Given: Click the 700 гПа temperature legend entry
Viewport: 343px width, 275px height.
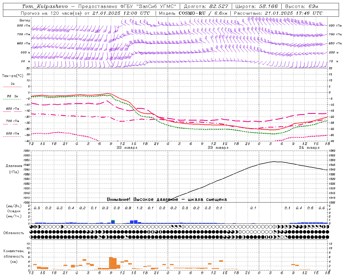Looking at the screenshot, I should [13, 121].
